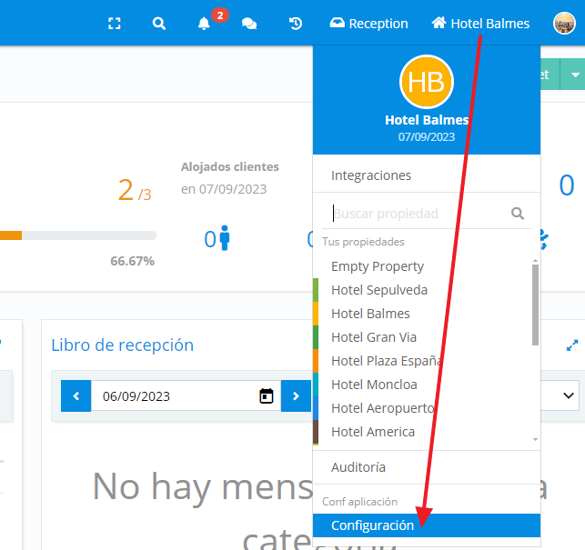Open notifications bell with 2 alerts

205,24
